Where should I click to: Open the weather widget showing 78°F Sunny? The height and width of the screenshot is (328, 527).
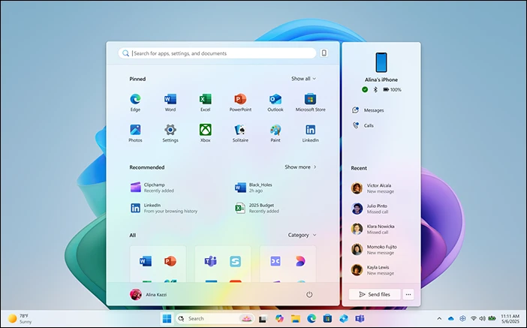tap(20, 318)
